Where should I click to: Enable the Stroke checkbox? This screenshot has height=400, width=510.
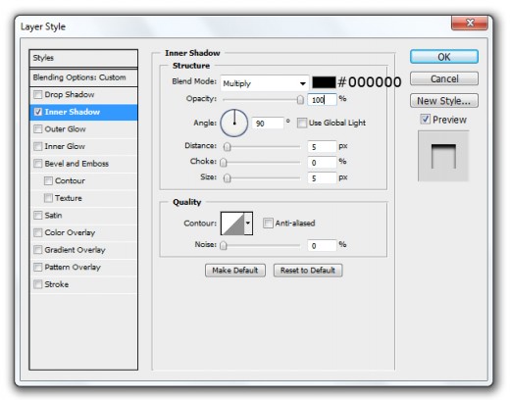coord(38,284)
